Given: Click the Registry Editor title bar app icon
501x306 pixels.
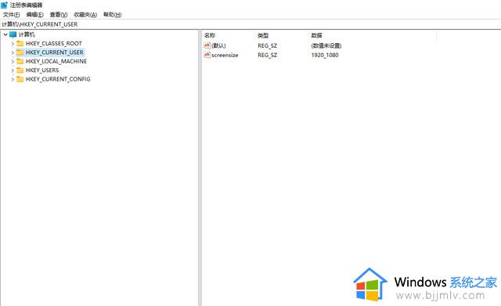Looking at the screenshot, I should 4,5.
